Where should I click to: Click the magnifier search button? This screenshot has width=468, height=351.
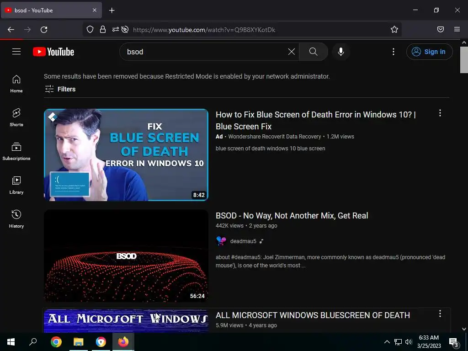pyautogui.click(x=314, y=52)
